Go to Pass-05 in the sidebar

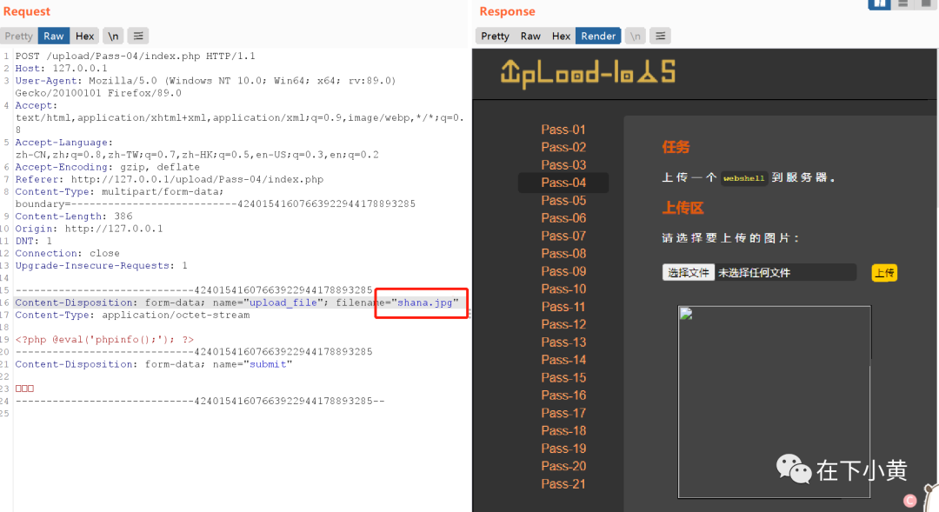pyautogui.click(x=563, y=201)
